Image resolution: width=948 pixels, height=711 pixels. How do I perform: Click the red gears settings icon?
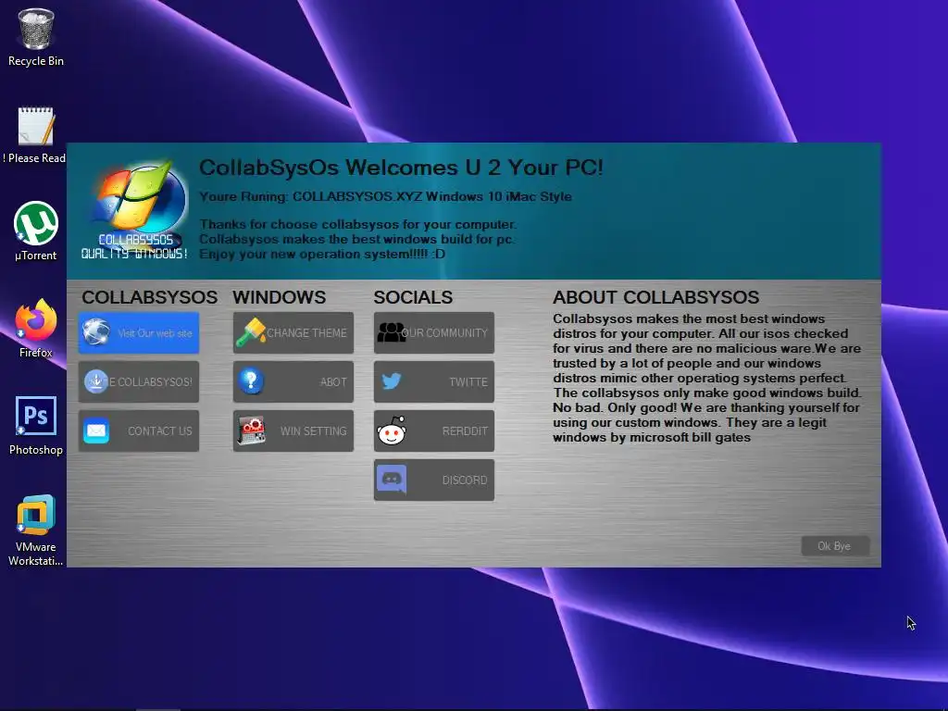(x=251, y=430)
